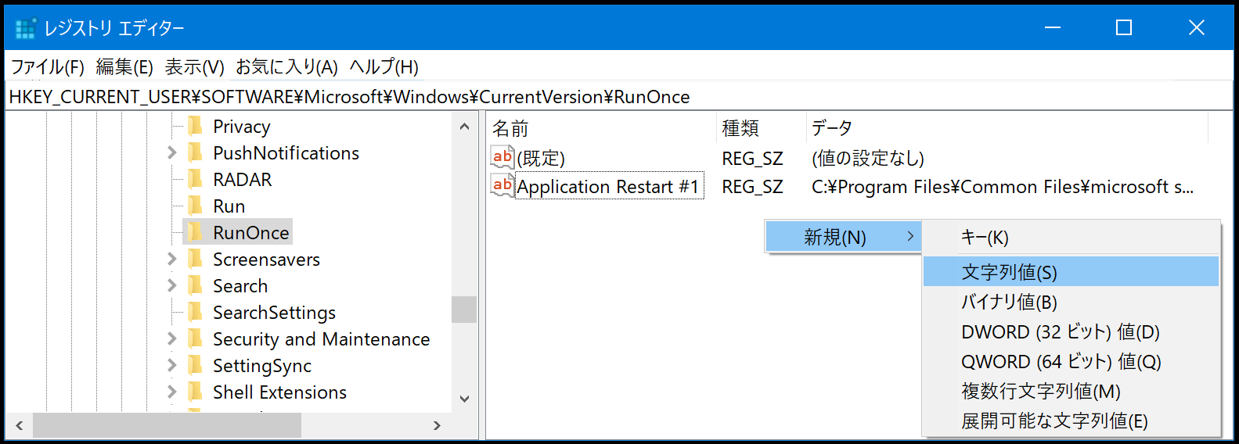
Task: Click the tree horizontal scrollbar thumb
Action: 167,425
